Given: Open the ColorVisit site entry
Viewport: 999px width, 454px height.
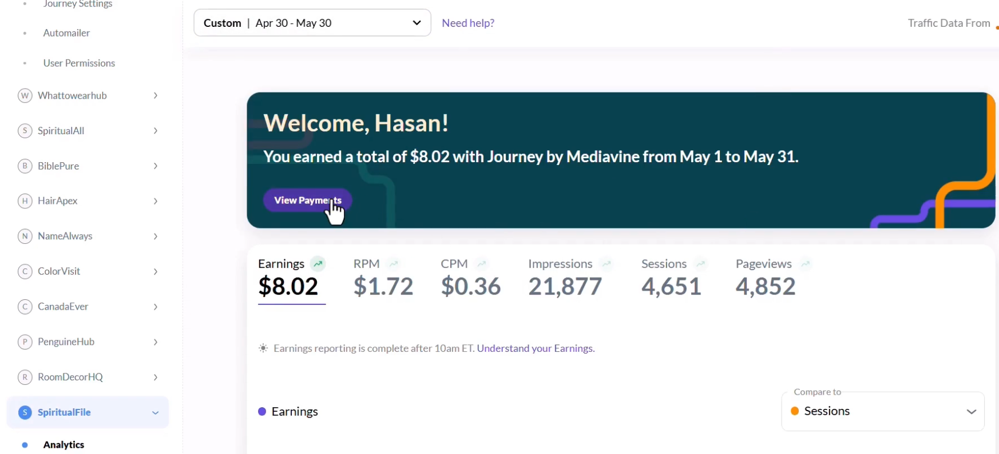Looking at the screenshot, I should [x=88, y=271].
